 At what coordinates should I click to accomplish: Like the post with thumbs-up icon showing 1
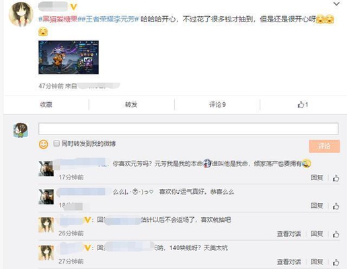303,104
